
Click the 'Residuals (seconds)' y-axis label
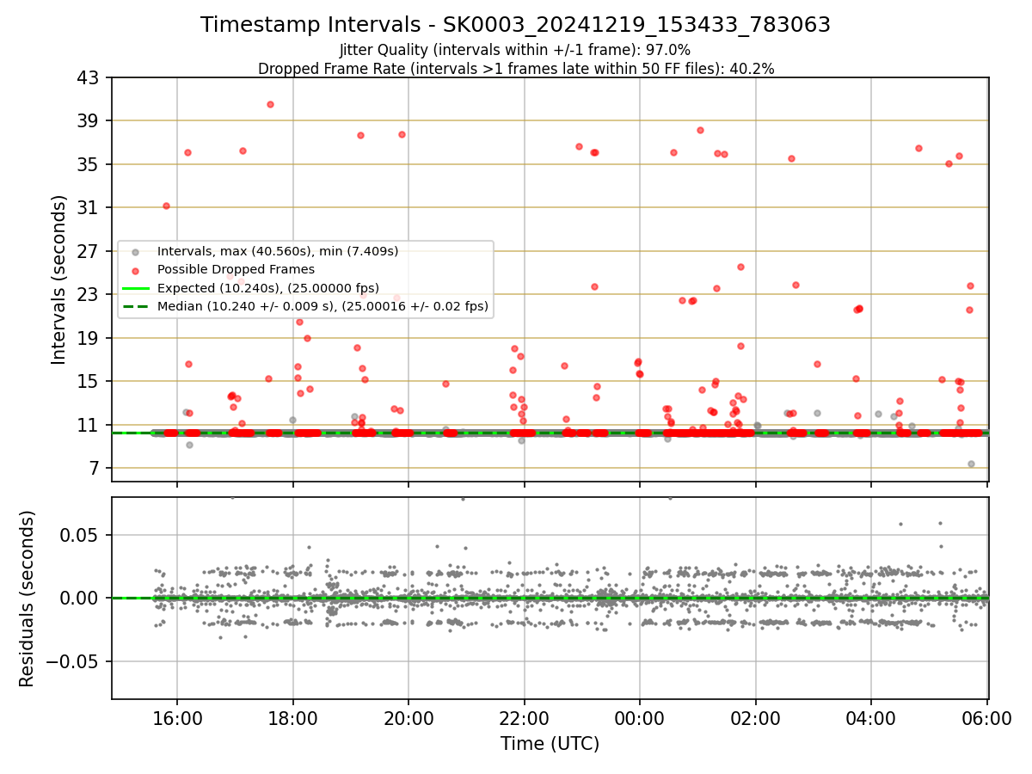pos(28,599)
